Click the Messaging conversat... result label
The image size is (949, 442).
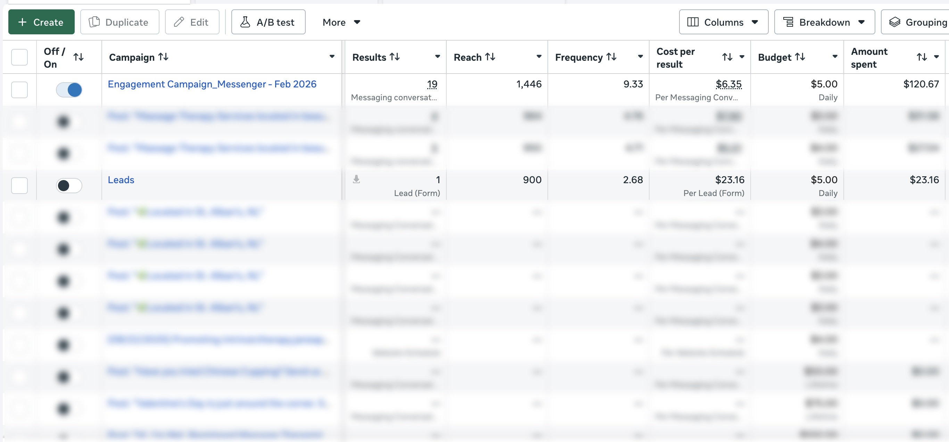pos(394,97)
